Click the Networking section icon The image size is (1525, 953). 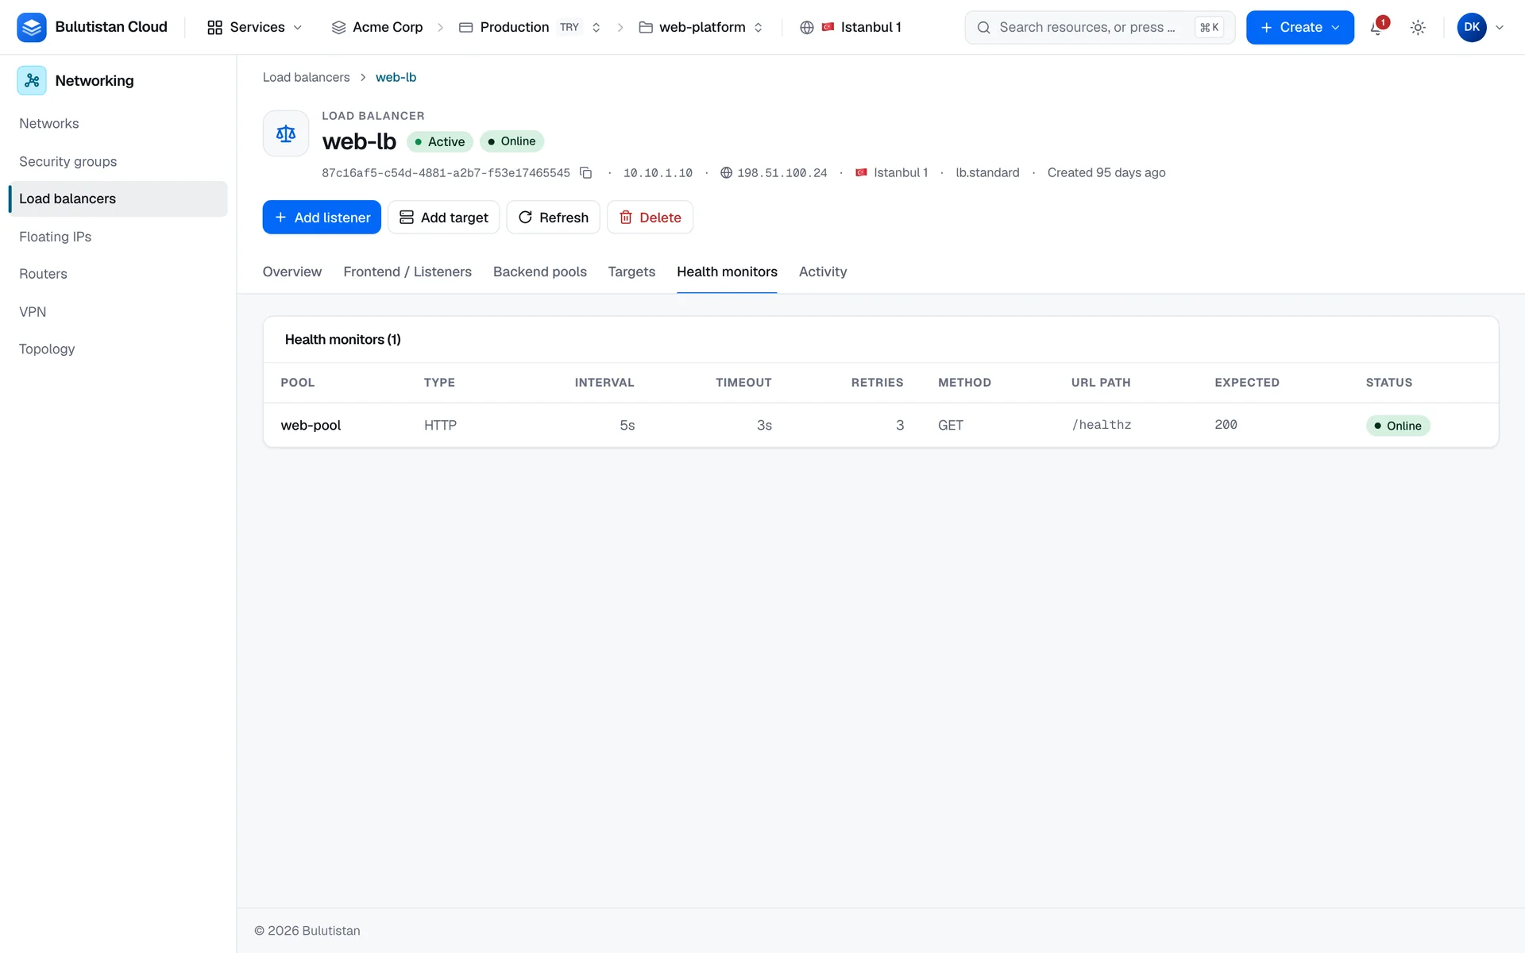(x=32, y=80)
